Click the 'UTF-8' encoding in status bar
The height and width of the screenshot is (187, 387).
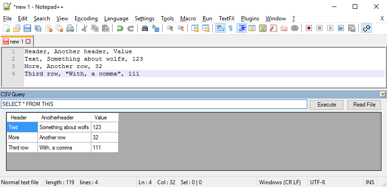click(x=317, y=182)
